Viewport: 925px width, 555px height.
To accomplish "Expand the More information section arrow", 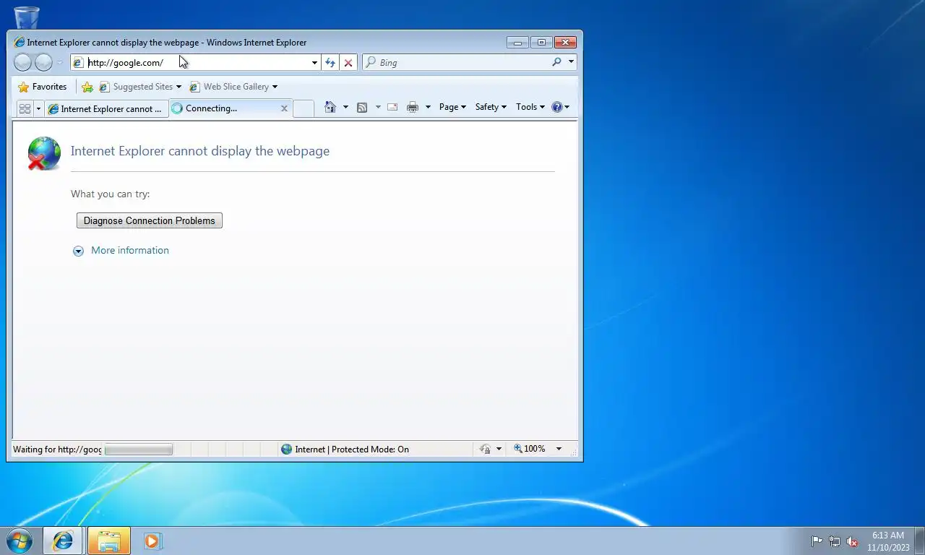I will tap(78, 251).
